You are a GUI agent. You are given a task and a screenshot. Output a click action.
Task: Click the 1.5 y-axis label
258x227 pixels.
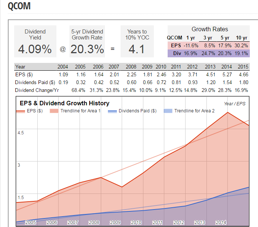coord(21,198)
